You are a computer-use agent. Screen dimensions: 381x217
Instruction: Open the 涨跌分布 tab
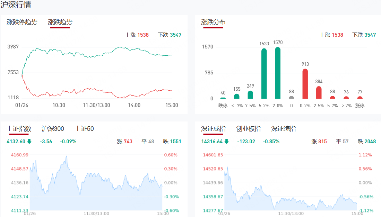[213, 22]
